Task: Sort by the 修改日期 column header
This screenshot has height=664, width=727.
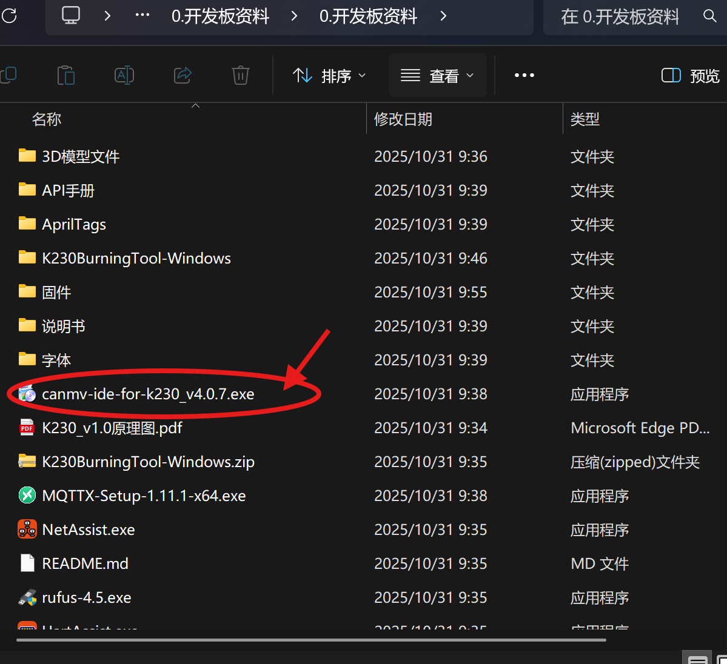Action: tap(403, 119)
